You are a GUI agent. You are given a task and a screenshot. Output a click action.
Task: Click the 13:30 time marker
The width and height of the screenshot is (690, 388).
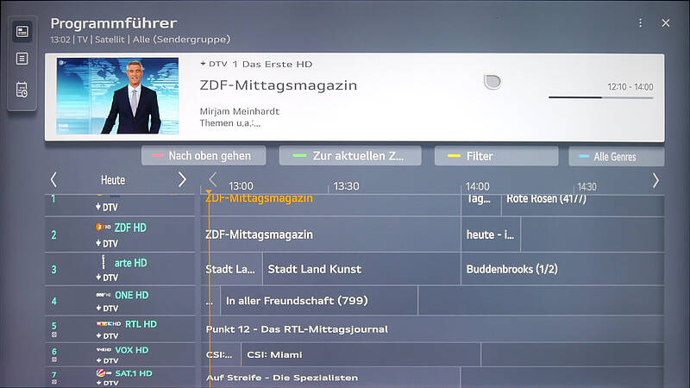(346, 186)
